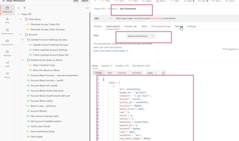This screenshot has height=141, width=239.
Task: Click the back arrow beside the tabs
Action: (95, 1)
